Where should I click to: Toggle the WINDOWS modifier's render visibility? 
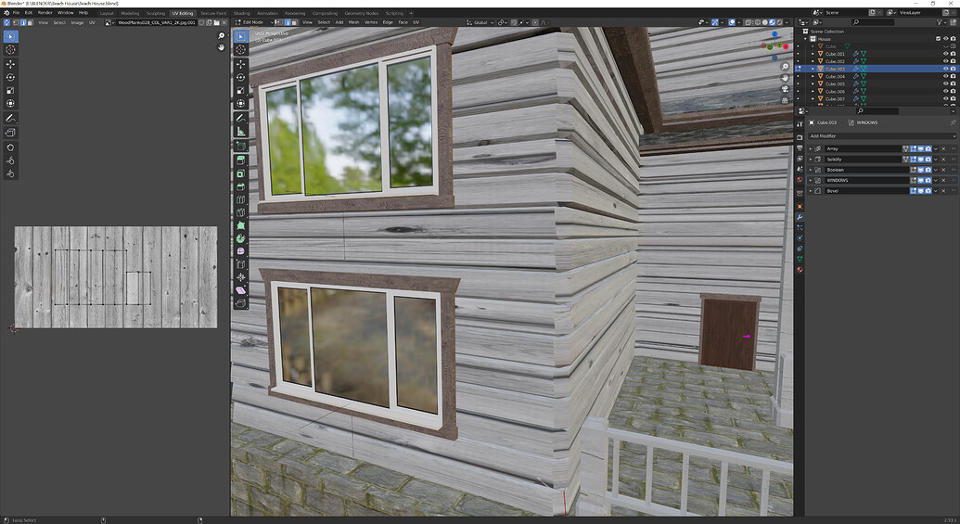click(928, 180)
